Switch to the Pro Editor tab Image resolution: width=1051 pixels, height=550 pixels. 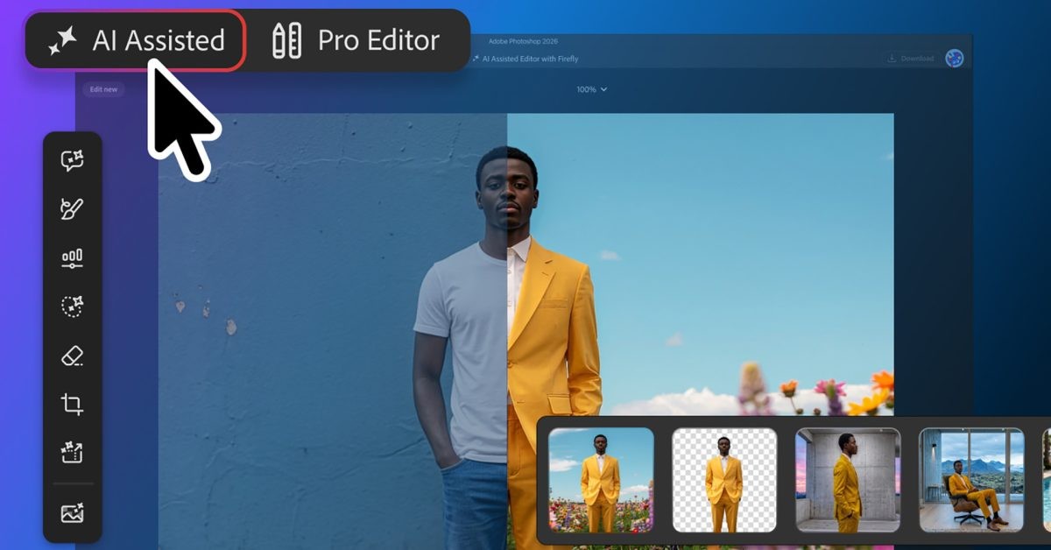(356, 40)
